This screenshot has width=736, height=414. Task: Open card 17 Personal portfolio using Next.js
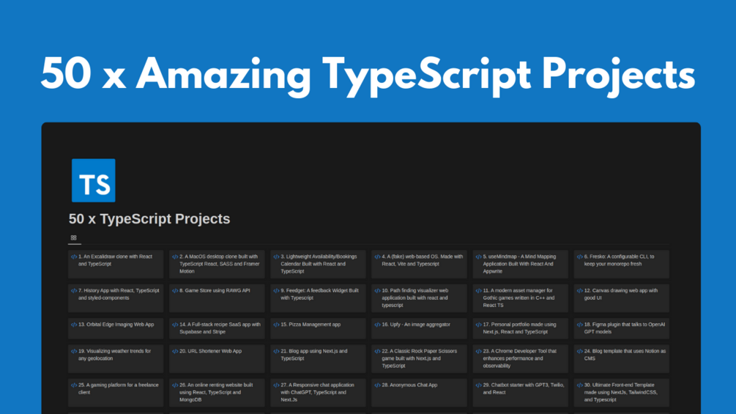coord(520,328)
